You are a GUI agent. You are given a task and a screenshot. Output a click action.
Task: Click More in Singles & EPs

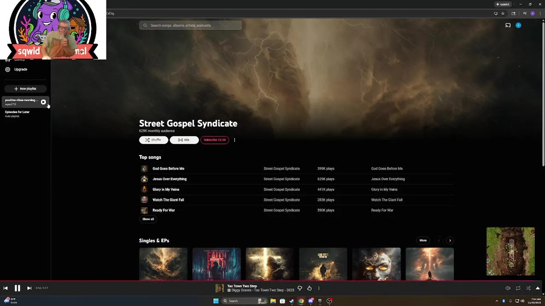pyautogui.click(x=423, y=241)
